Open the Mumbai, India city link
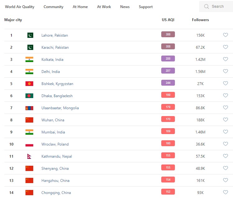 coord(53,132)
